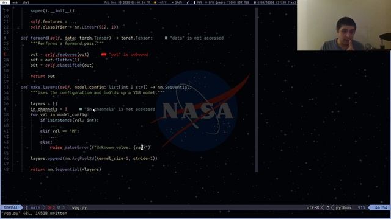Click the disk usage free space indicator
391x219 pixels.
[274, 2]
